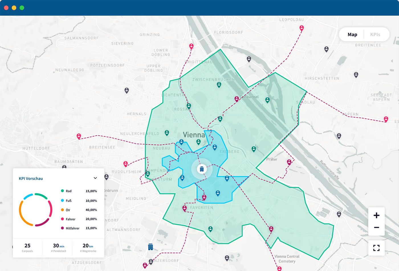Select the dark pin near Hirschstetten
This screenshot has width=399, height=271.
tap(356, 75)
